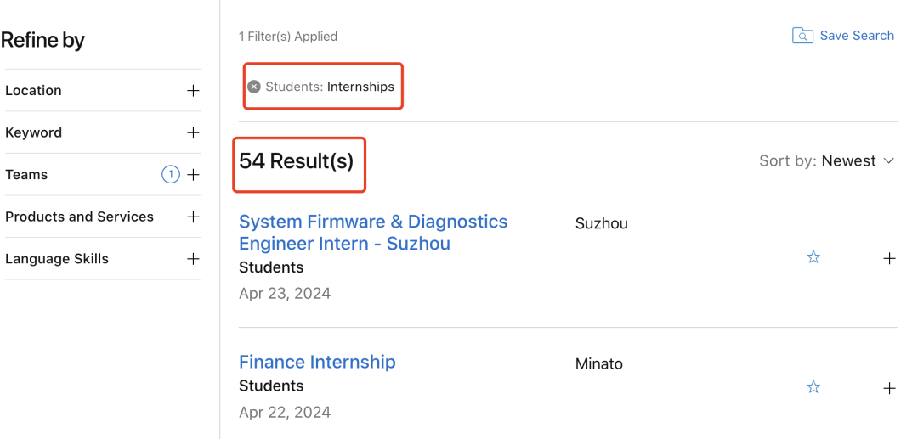The width and height of the screenshot is (918, 439).
Task: Expand the Location filter plus icon
Action: pyautogui.click(x=193, y=91)
